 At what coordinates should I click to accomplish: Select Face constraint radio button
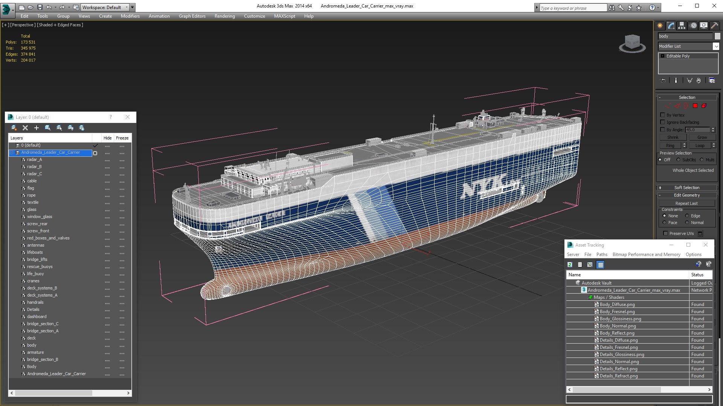(664, 223)
